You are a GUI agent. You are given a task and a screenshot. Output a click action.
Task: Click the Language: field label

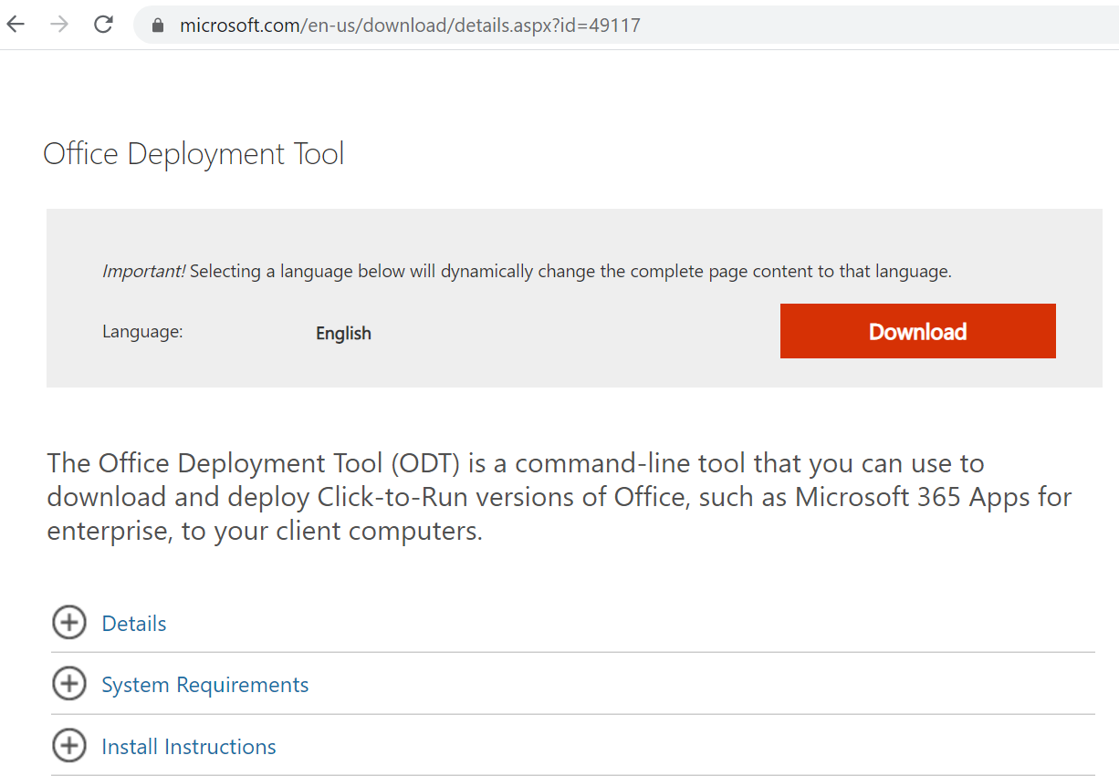coord(142,332)
